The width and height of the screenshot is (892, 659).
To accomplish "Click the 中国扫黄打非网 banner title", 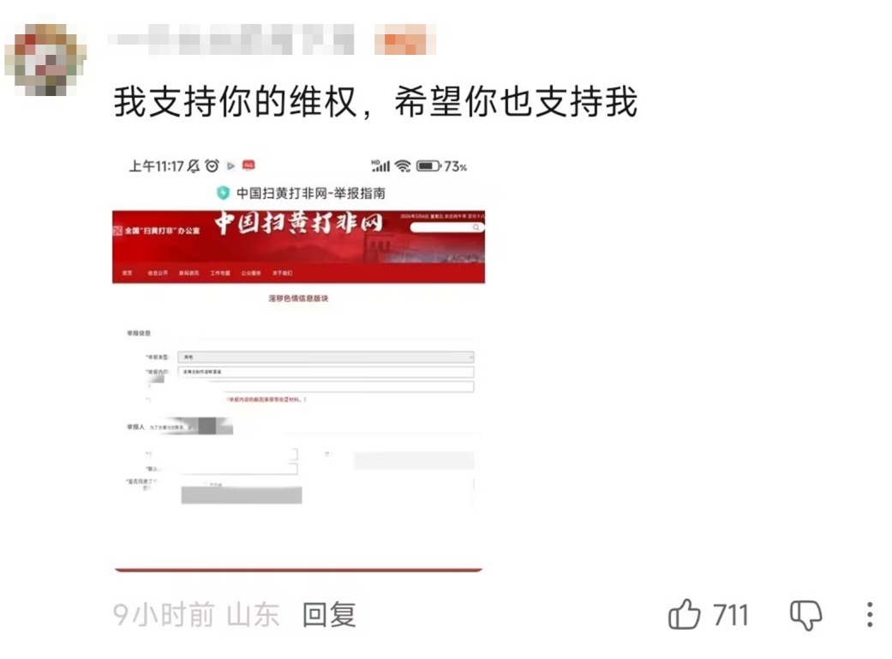I will pyautogui.click(x=299, y=223).
